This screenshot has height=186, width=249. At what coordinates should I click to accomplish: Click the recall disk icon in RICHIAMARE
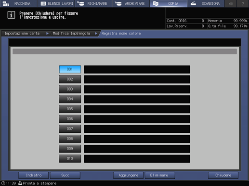pos(81,3)
